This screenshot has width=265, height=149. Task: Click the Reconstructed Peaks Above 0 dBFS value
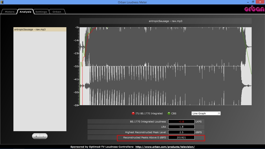point(181,138)
